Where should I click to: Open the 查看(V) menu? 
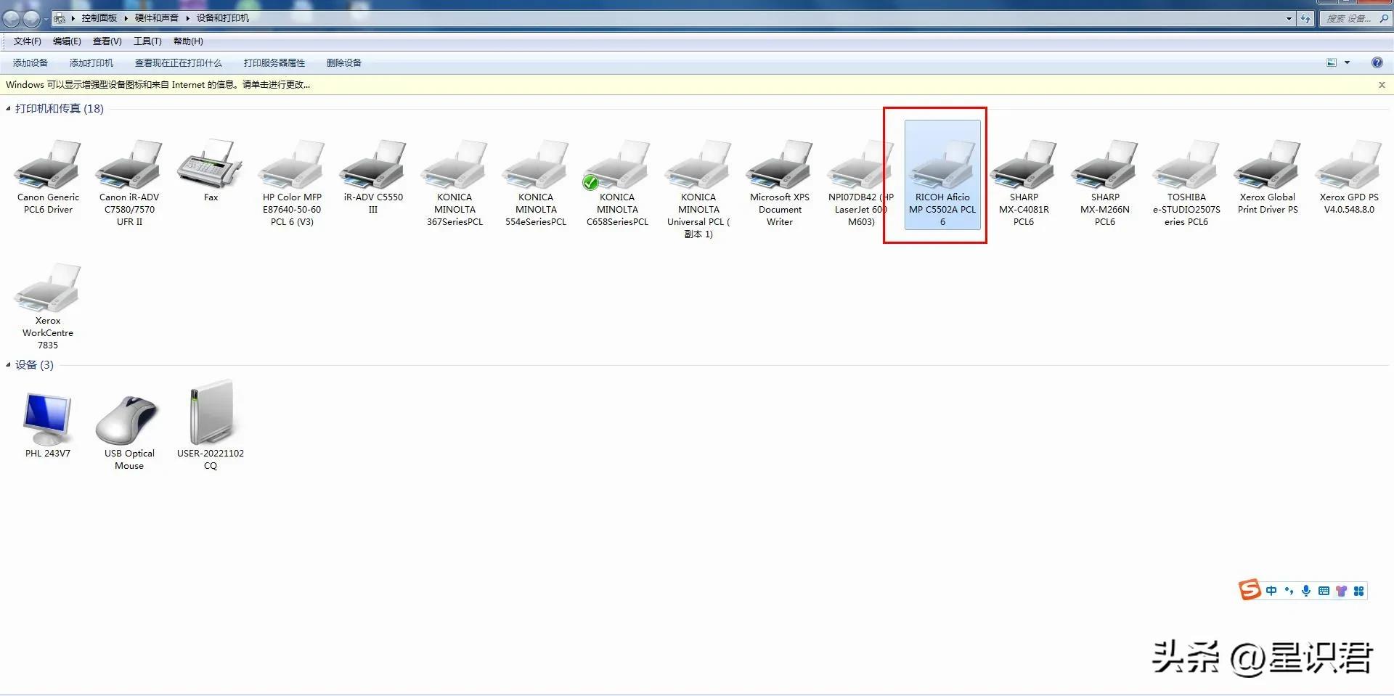[107, 41]
